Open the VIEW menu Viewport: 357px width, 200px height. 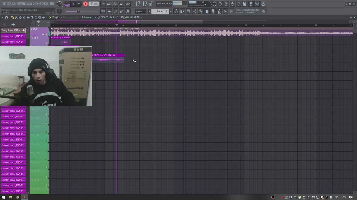point(29,4)
